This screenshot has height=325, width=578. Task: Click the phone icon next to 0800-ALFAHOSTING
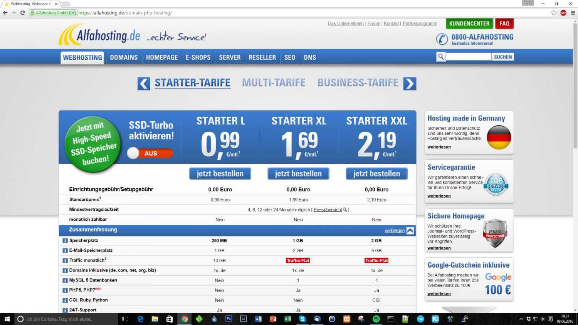tap(442, 39)
